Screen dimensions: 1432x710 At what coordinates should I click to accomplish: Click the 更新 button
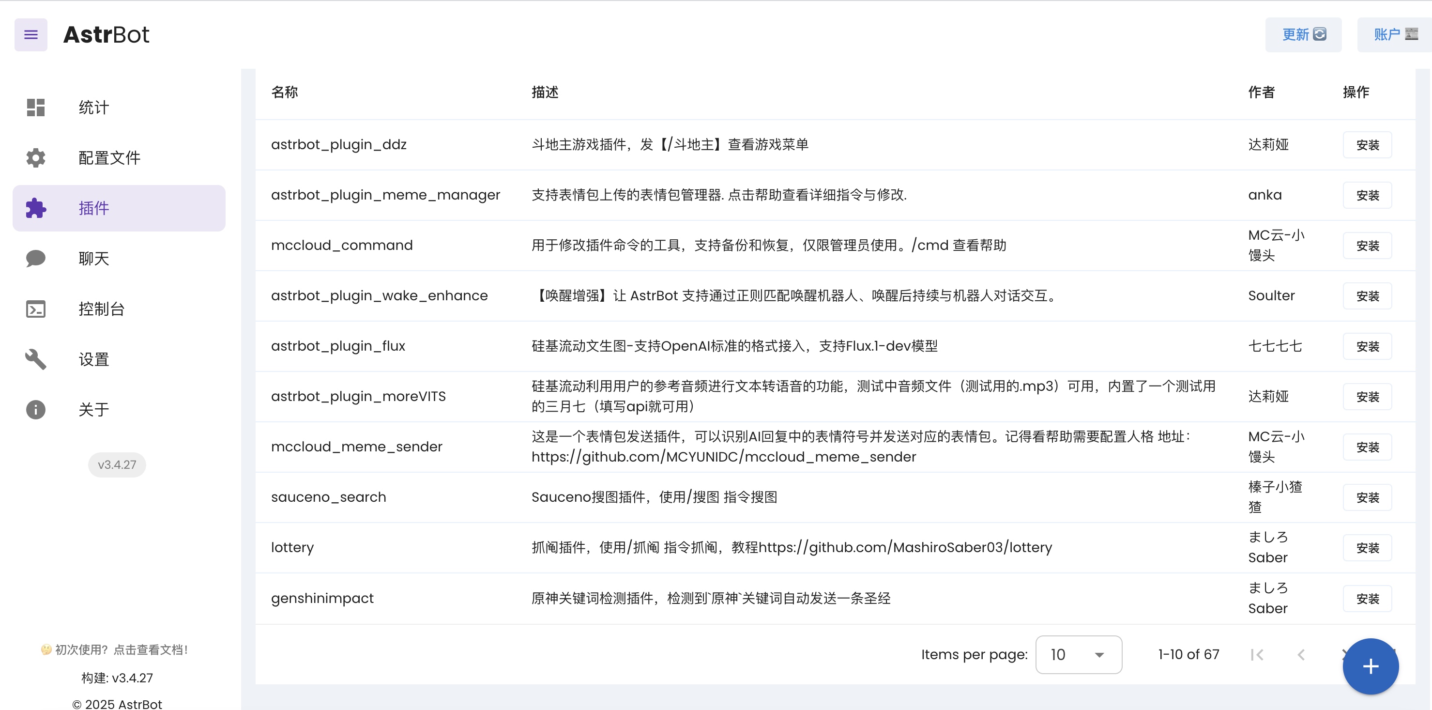[1303, 34]
